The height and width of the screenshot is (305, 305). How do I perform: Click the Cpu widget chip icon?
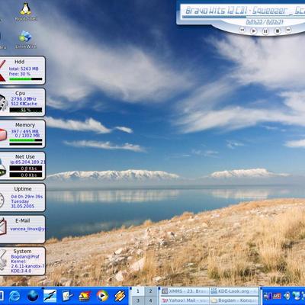tap(4, 102)
